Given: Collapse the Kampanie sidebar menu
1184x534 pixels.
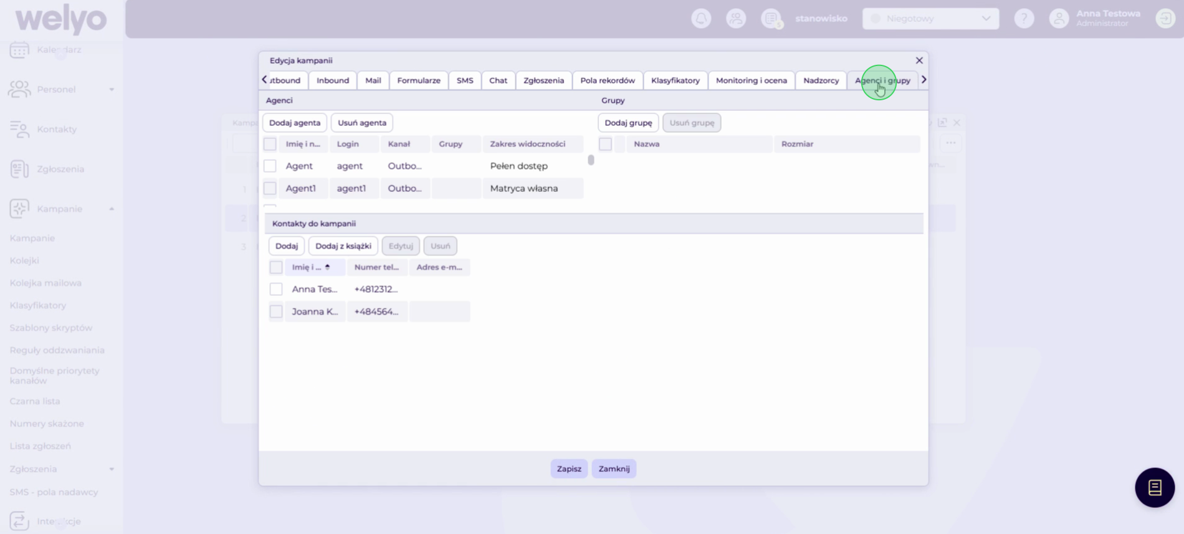Looking at the screenshot, I should 112,209.
